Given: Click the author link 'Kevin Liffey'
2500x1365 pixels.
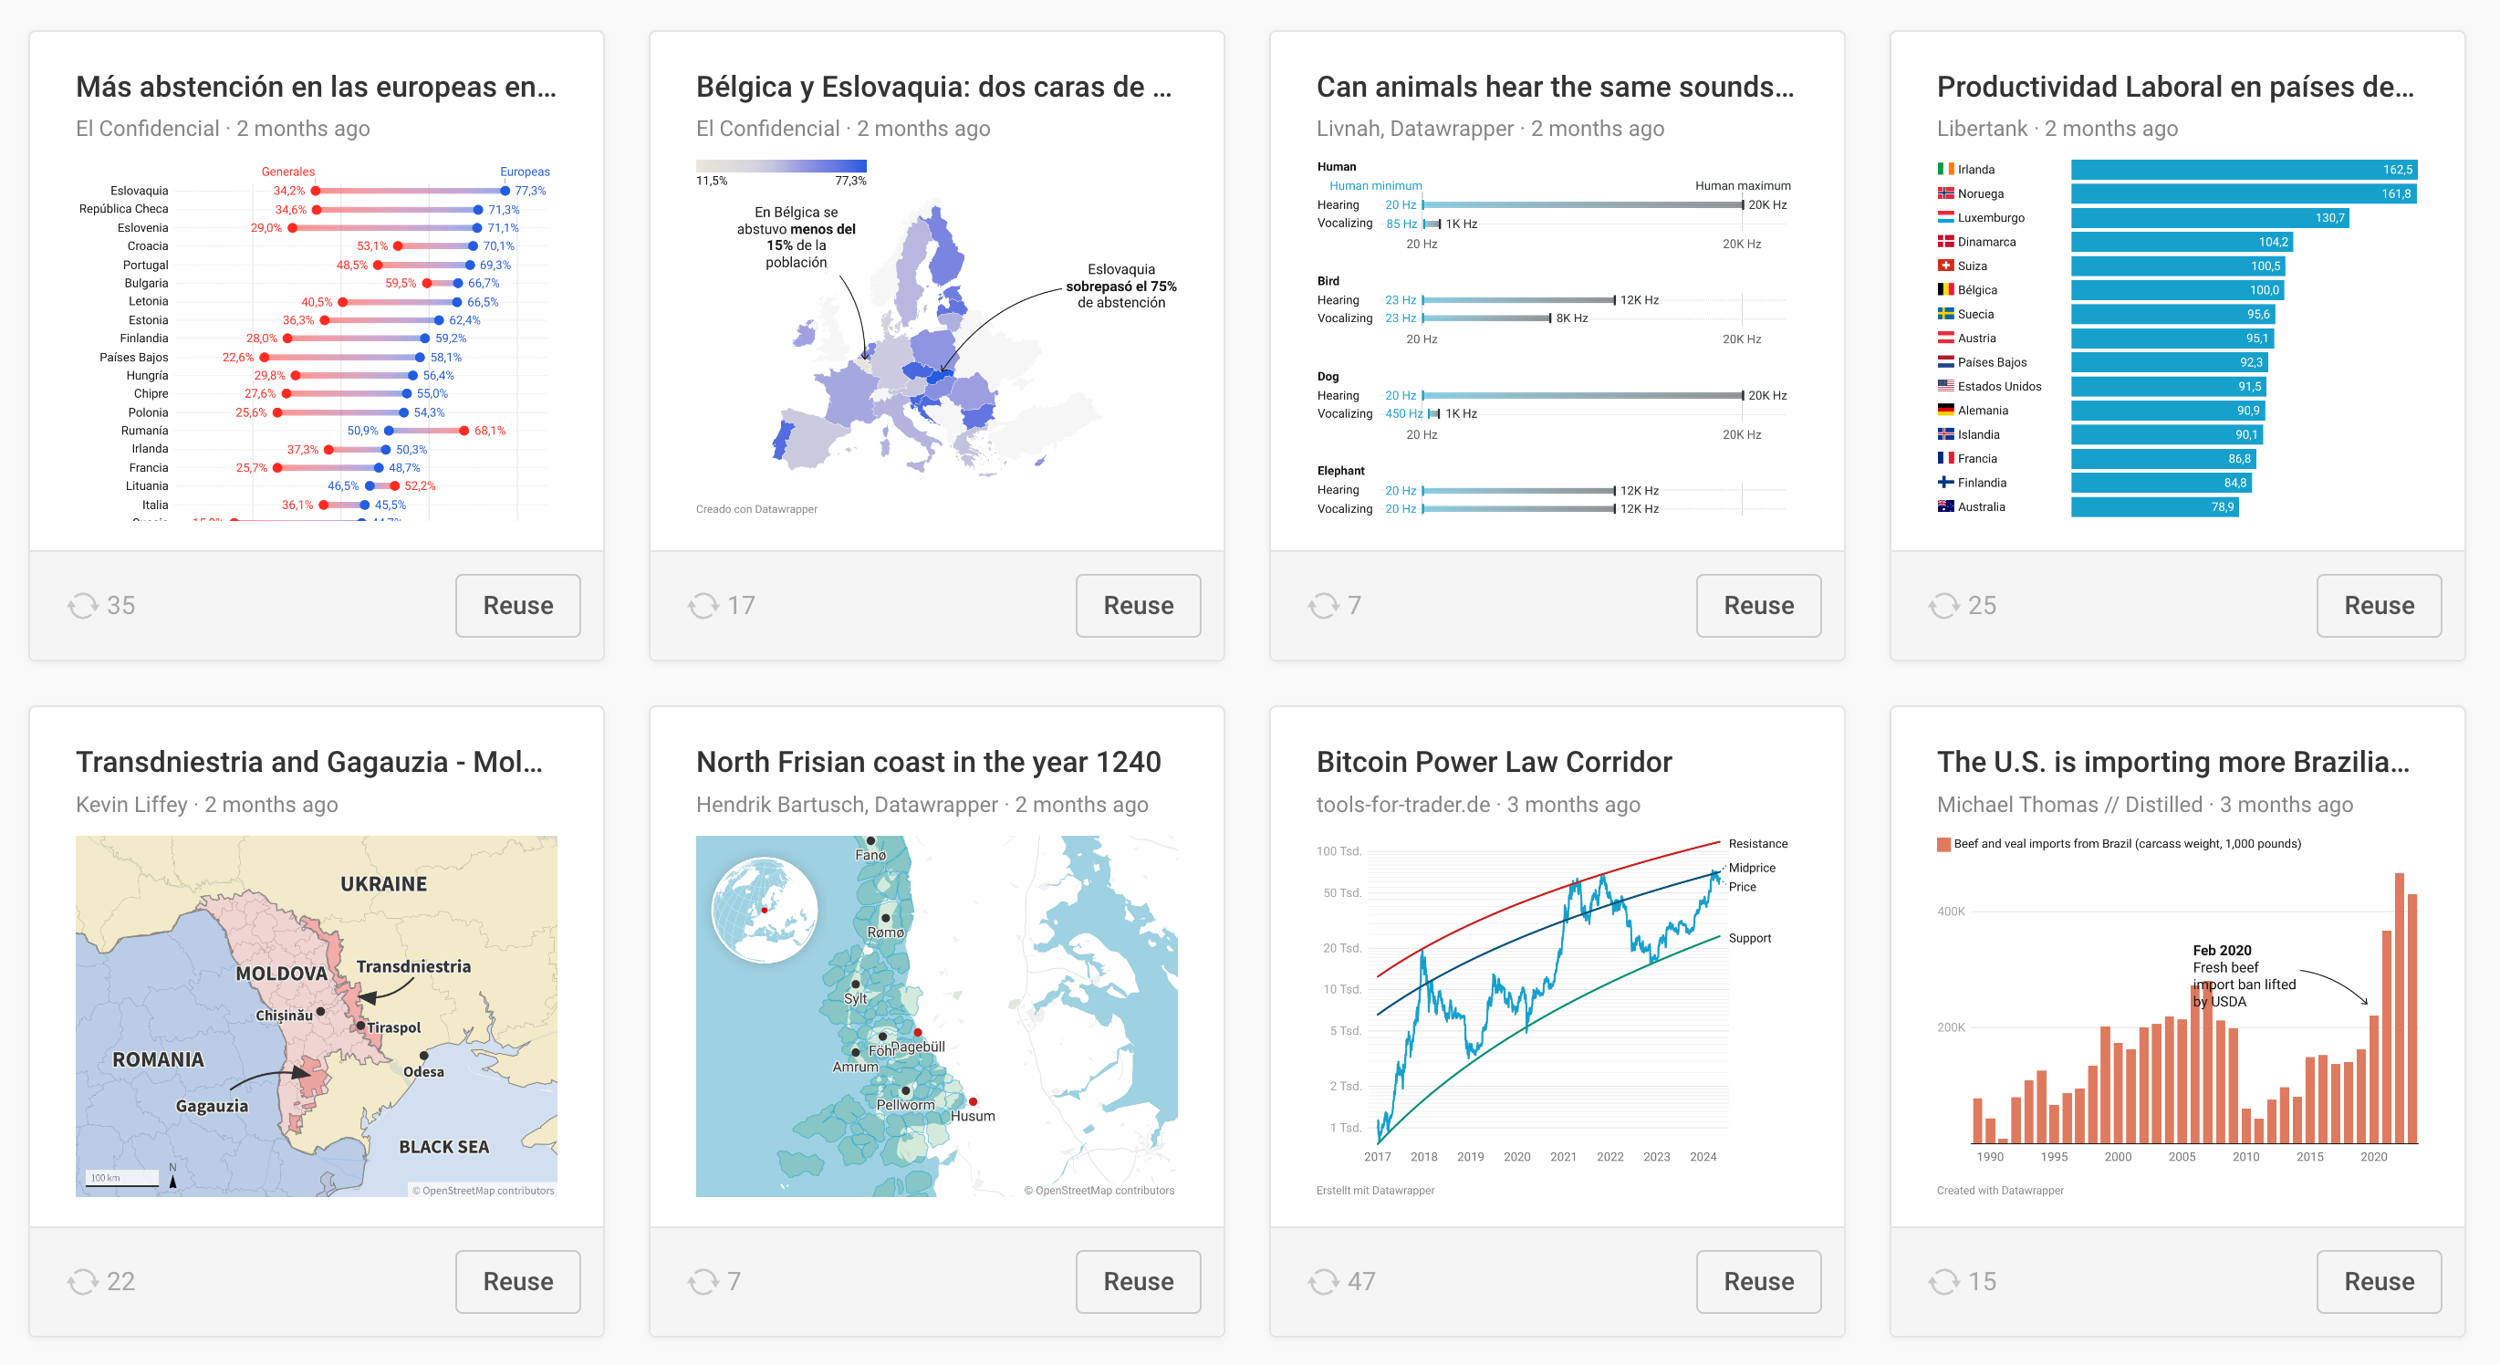Looking at the screenshot, I should point(132,804).
